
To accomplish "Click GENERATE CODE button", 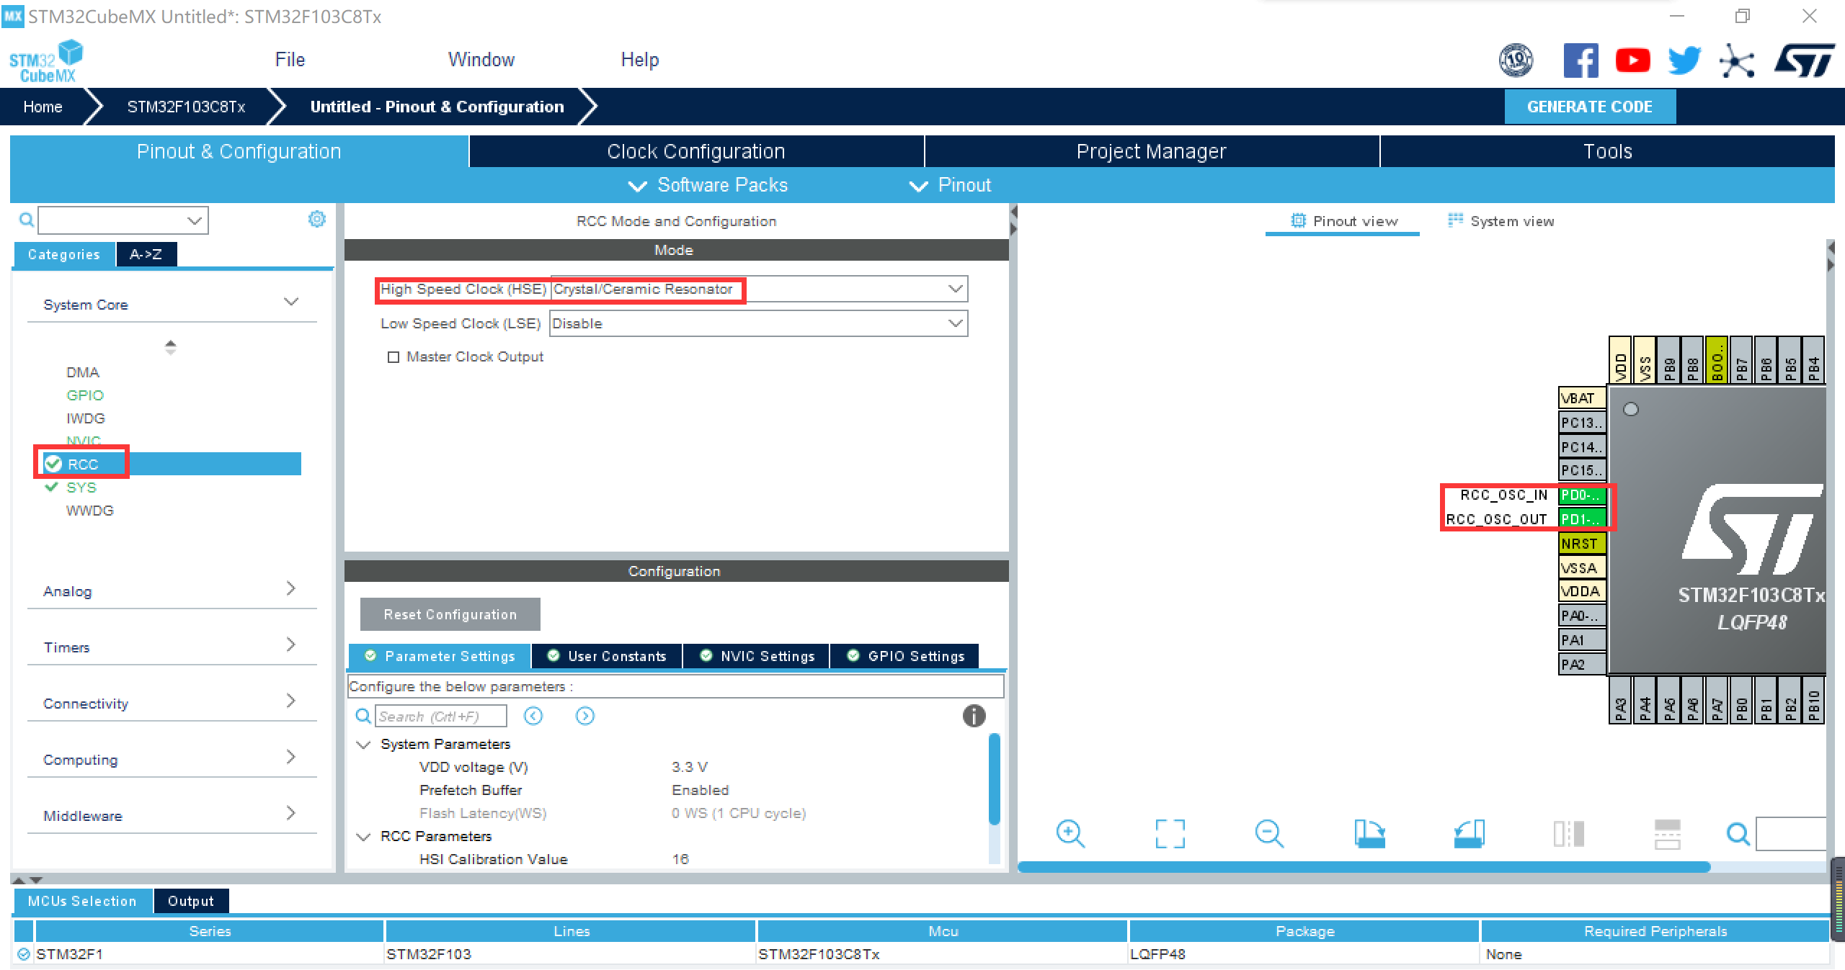I will 1588,106.
